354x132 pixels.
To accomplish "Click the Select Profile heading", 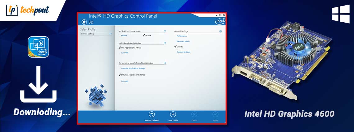I will [x=88, y=29].
